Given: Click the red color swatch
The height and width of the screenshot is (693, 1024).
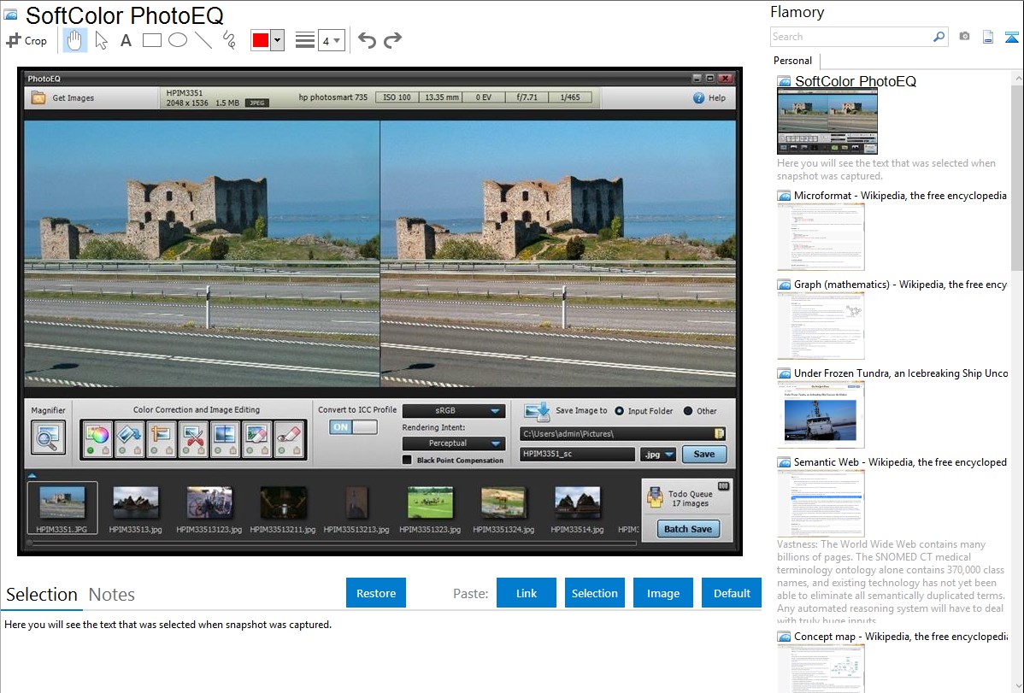Looking at the screenshot, I should (x=261, y=40).
